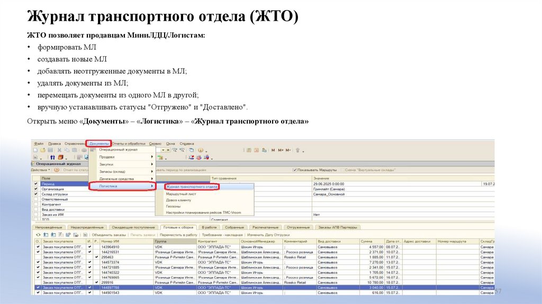Select Настройки планирования рейсов TMC-Vroom item
This screenshot has height=304, width=542.
[x=203, y=213]
